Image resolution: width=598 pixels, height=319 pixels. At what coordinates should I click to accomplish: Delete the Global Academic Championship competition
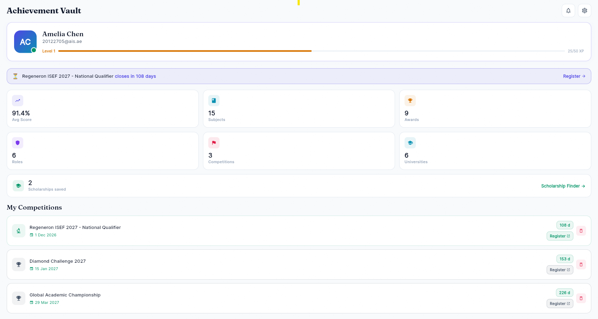581,298
